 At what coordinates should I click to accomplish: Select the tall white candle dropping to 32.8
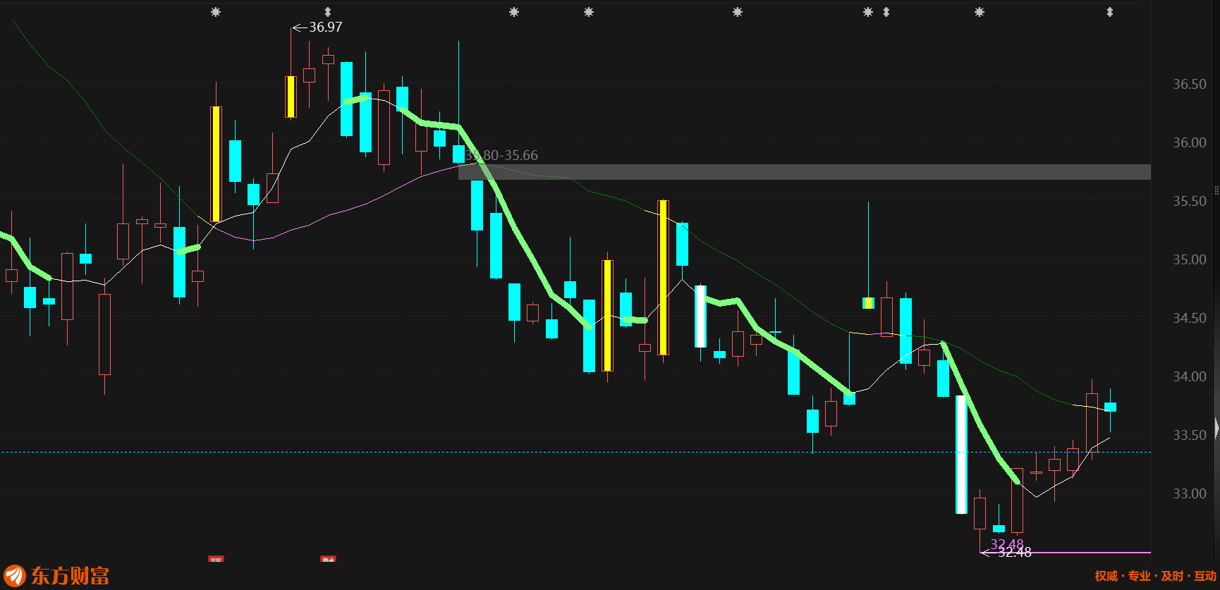(961, 455)
